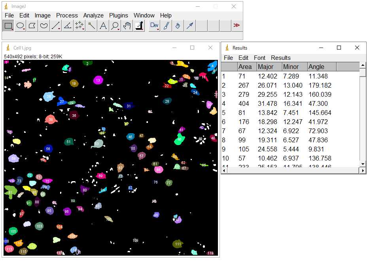The image size is (369, 262).
Task: Pick the Straight Line tool
Action: [x=56, y=26]
